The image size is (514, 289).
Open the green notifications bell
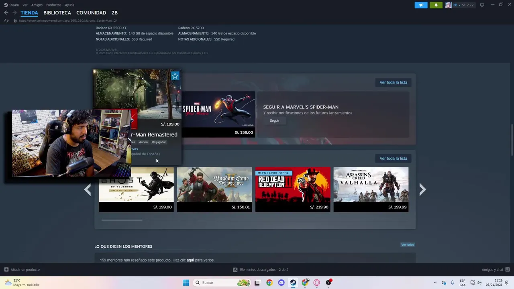tap(436, 5)
